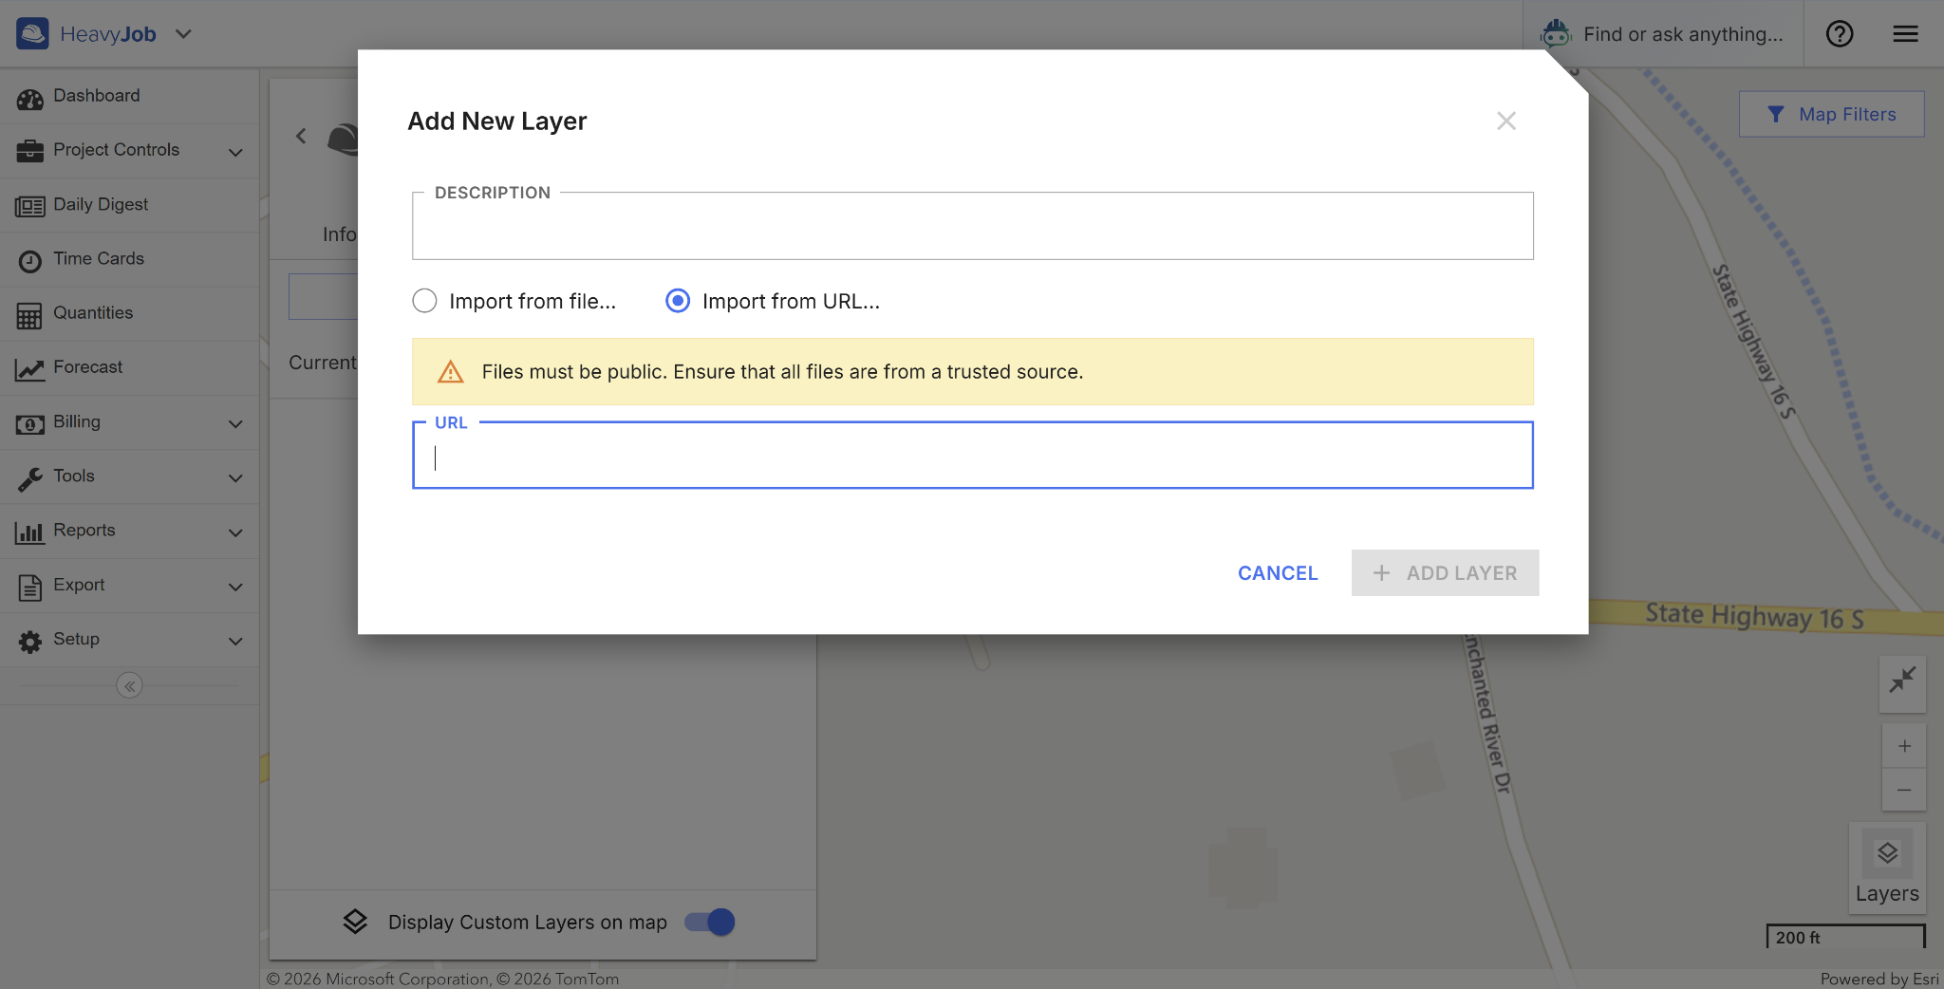Click the Export document icon
This screenshot has height=989, width=1944.
coord(29,588)
